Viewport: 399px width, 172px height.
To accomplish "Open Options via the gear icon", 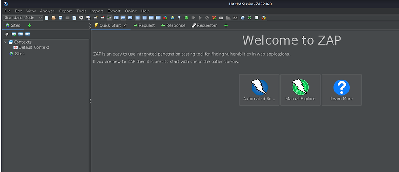I will tap(81, 18).
